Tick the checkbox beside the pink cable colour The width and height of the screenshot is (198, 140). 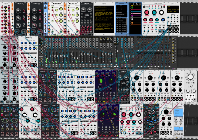coord(130,14)
